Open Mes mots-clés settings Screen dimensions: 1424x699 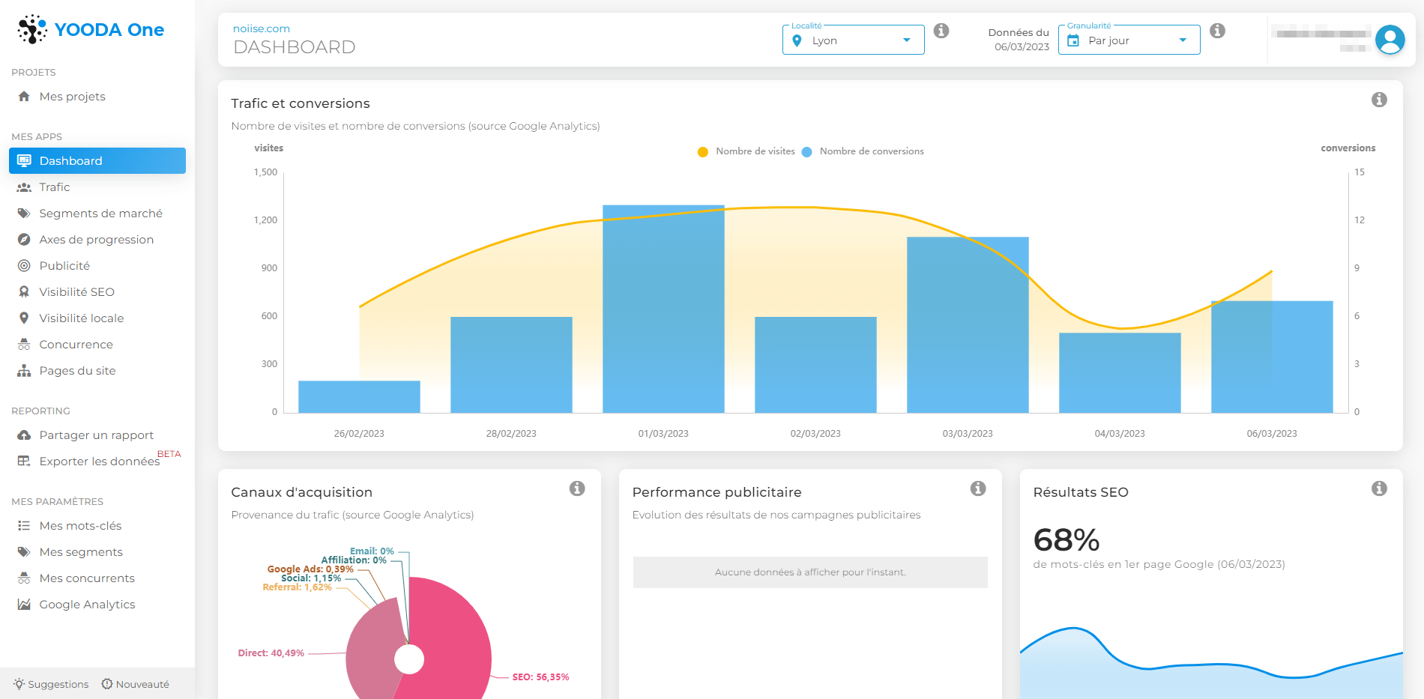tap(97, 526)
